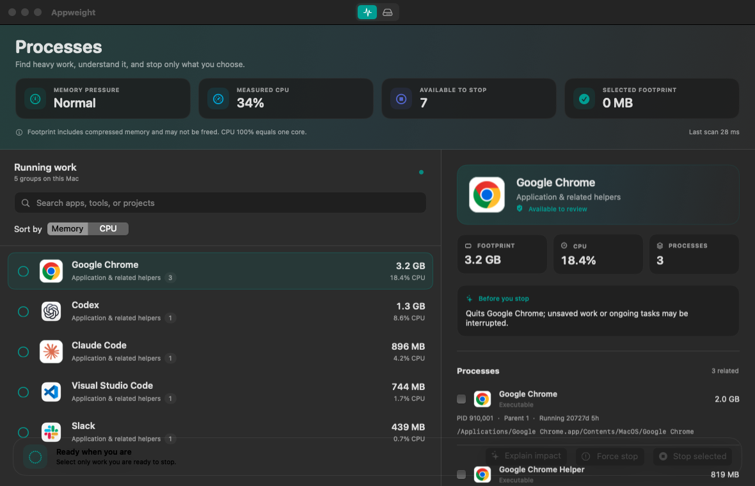This screenshot has height=486, width=755.
Task: Click the 439 MB Slack value
Action: point(408,427)
